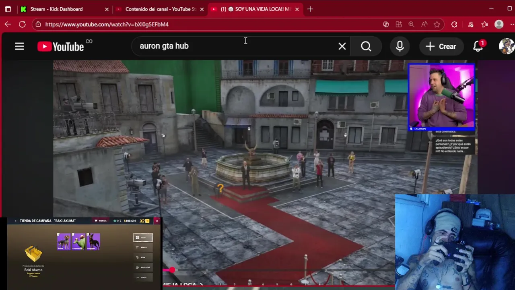Select the ROPA category filter
Image resolution: width=515 pixels, height=290 pixels.
[143, 257]
